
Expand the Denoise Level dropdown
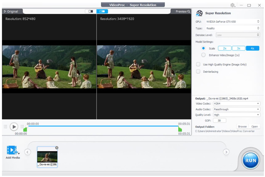[x=238, y=35]
